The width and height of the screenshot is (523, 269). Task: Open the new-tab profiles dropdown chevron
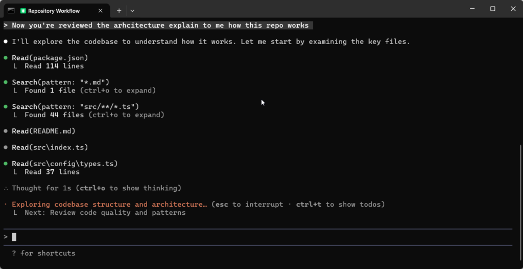[132, 10]
